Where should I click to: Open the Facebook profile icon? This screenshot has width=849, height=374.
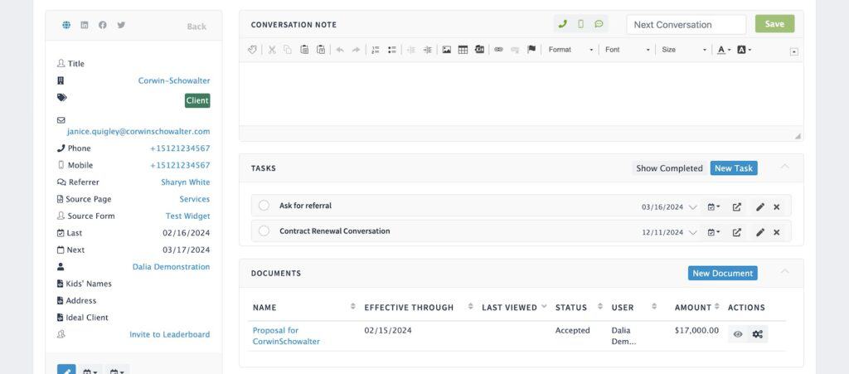(102, 25)
